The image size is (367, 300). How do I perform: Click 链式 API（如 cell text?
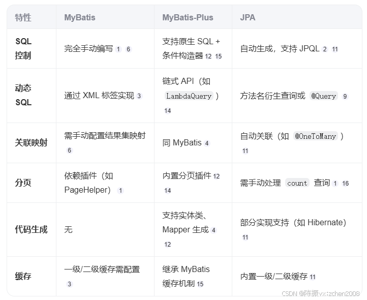[x=187, y=81]
